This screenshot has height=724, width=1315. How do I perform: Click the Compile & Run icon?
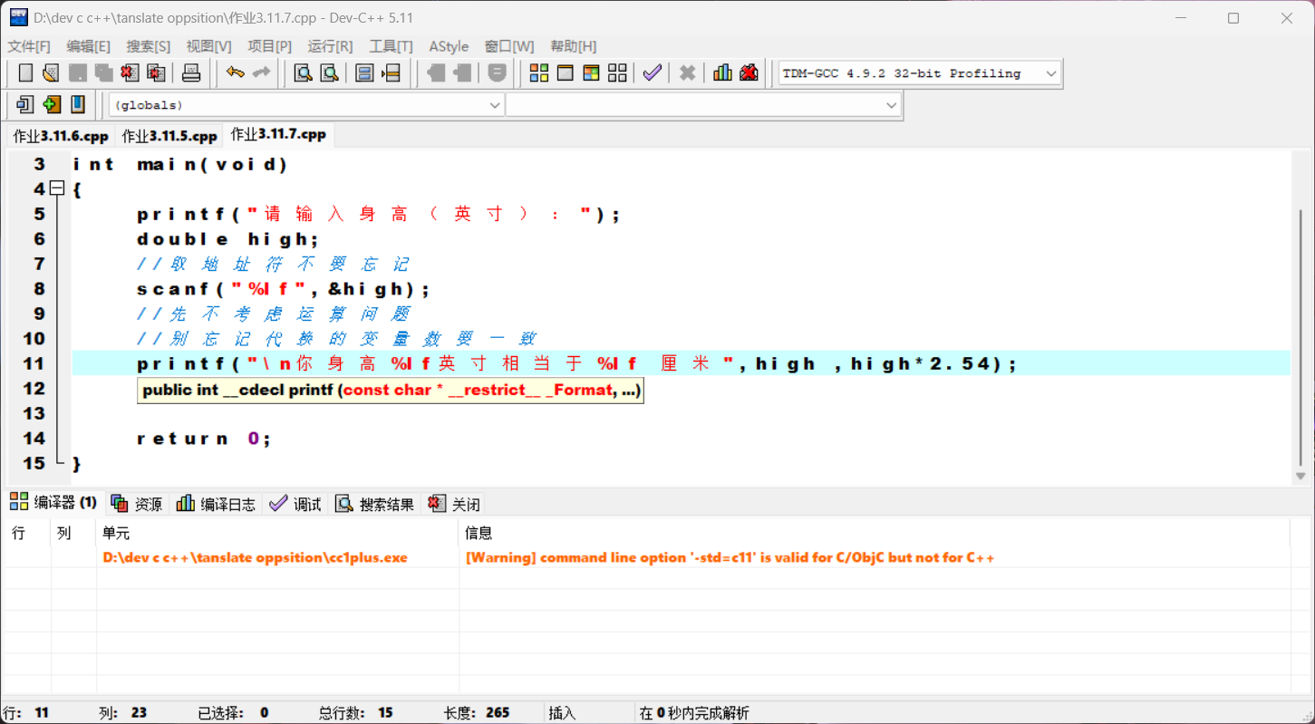point(592,73)
